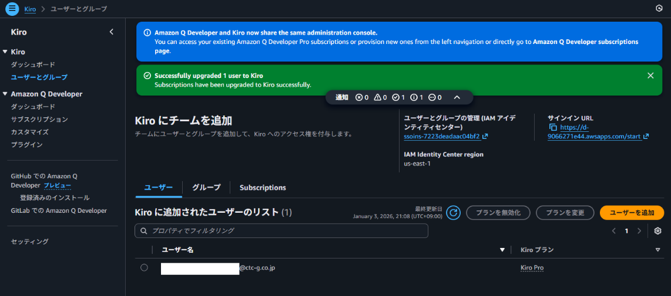Click the ユーザーとグループ breadcrumb text
The width and height of the screenshot is (671, 296).
coord(79,9)
